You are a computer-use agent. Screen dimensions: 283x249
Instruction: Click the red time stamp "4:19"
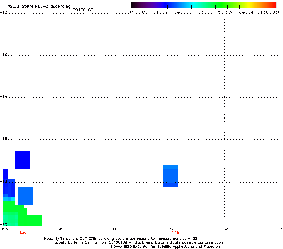click(x=175, y=233)
